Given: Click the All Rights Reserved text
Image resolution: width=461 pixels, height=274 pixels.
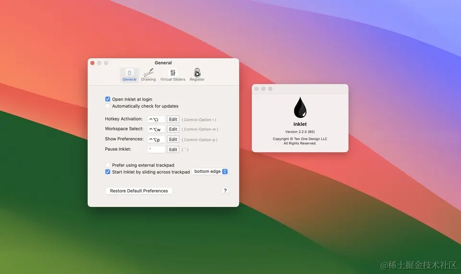Looking at the screenshot, I should pyautogui.click(x=300, y=143).
